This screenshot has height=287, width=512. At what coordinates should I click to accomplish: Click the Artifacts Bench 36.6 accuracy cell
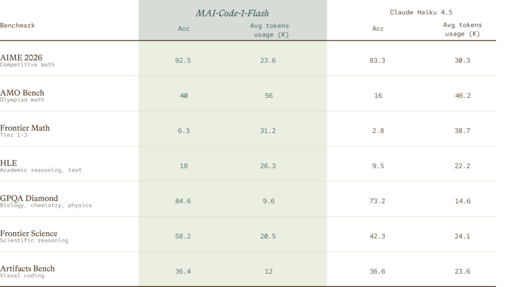[377, 272]
